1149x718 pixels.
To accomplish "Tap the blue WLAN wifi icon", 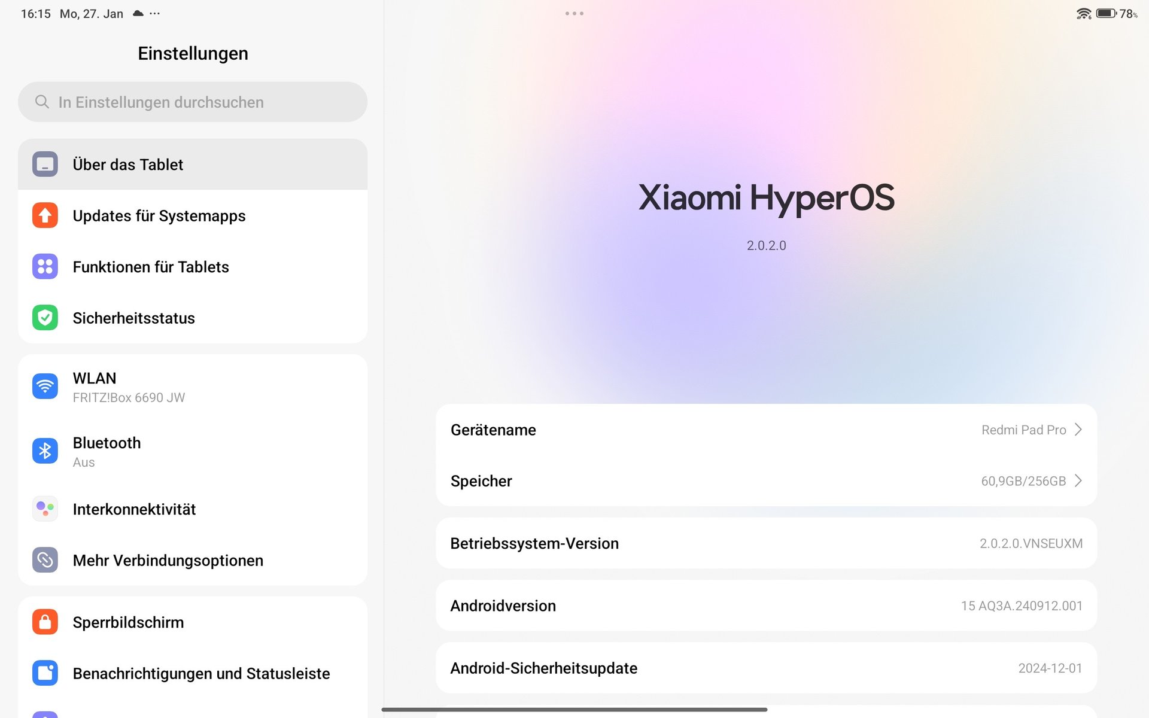I will pyautogui.click(x=45, y=387).
